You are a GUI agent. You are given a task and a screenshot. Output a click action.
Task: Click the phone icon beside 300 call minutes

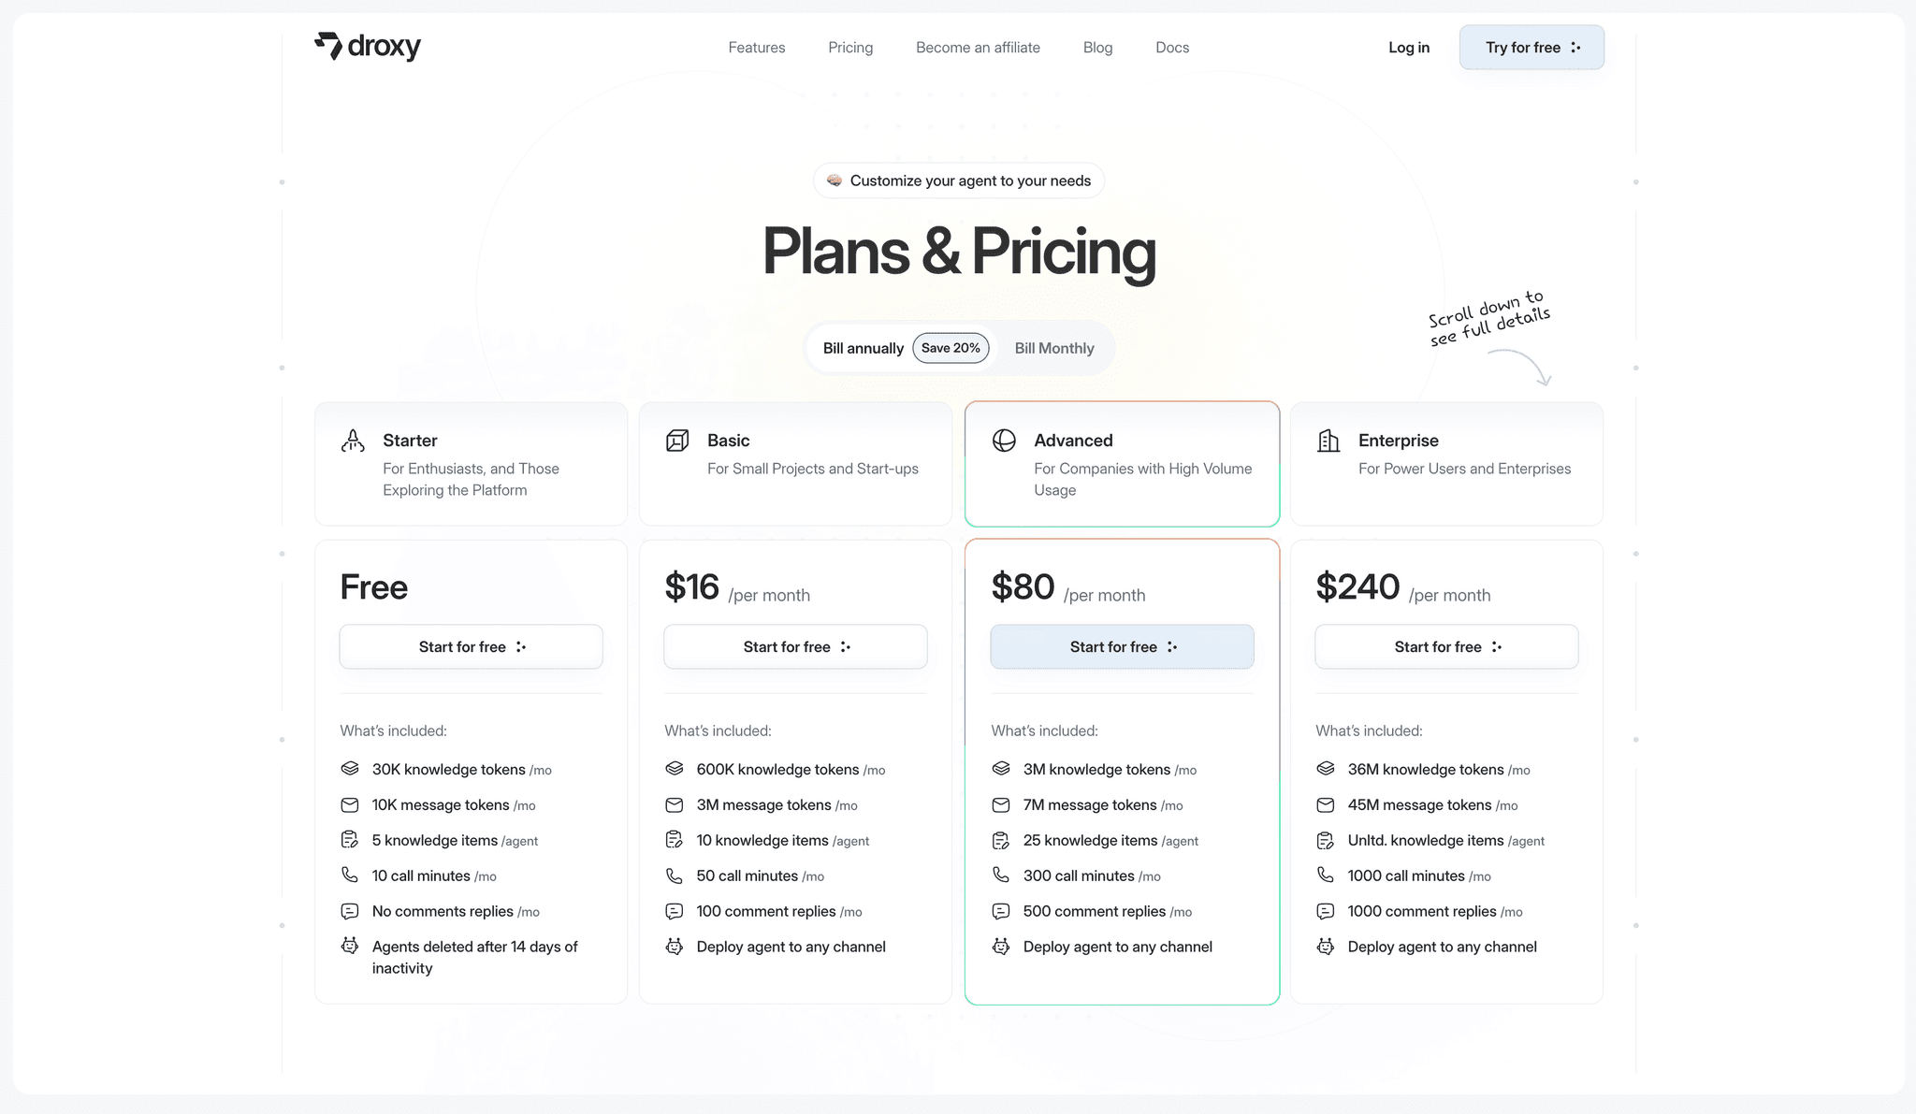(x=1001, y=875)
